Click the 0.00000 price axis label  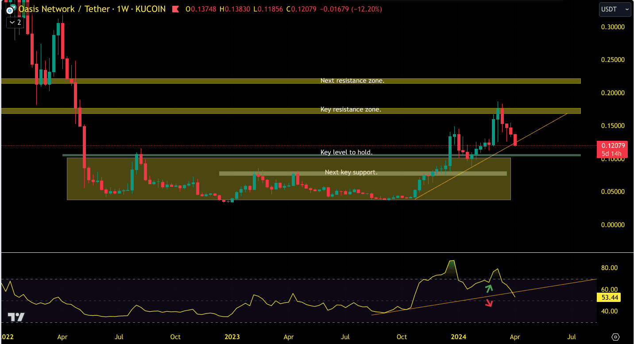(x=613, y=225)
